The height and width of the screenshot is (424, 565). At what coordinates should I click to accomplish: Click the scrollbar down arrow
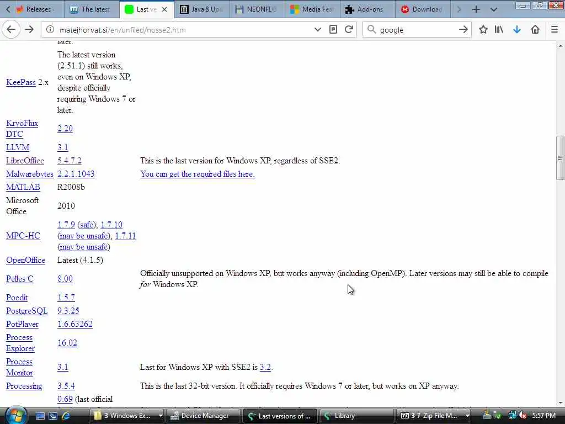[x=561, y=403]
